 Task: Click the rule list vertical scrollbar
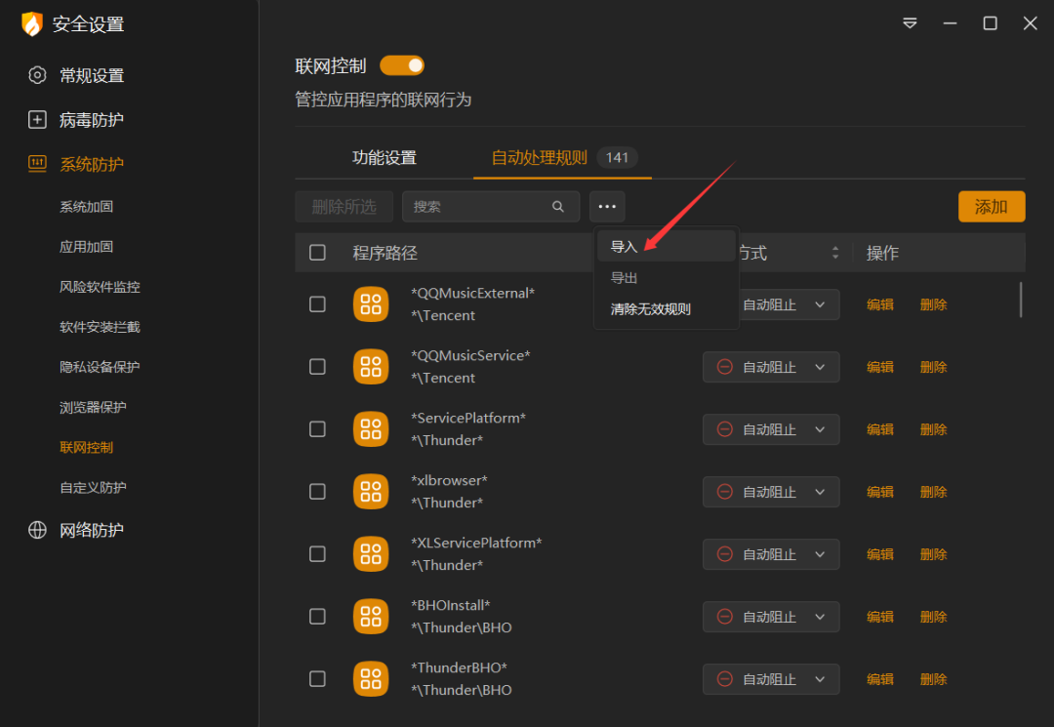click(1021, 299)
